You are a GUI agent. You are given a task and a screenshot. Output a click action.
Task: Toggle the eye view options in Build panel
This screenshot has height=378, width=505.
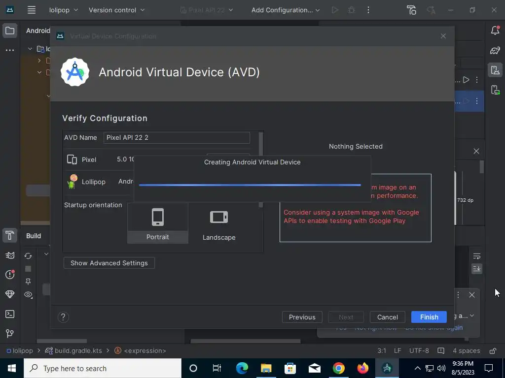28,294
